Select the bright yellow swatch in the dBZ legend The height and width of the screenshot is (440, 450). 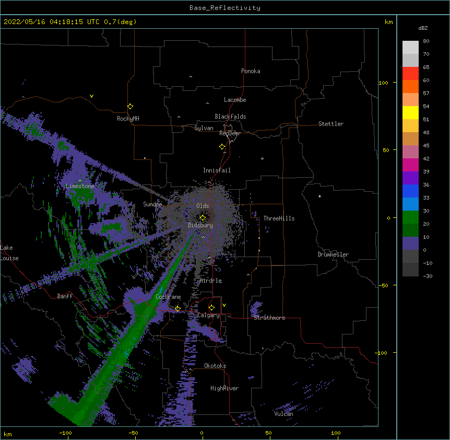pos(410,112)
